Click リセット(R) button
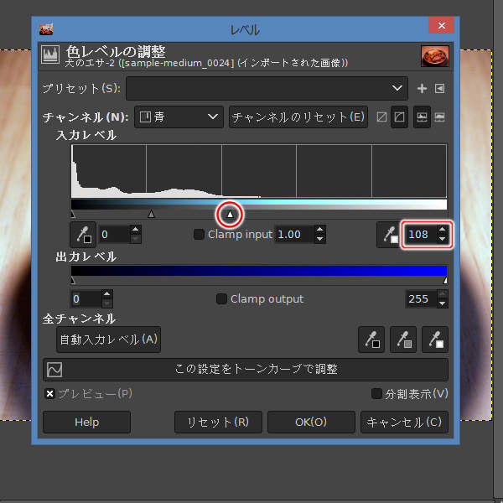The image size is (503, 503). pos(218,422)
